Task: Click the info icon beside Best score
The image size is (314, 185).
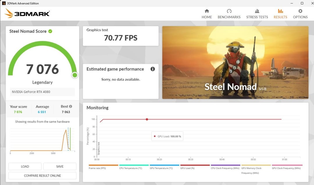Action: [x=70, y=106]
